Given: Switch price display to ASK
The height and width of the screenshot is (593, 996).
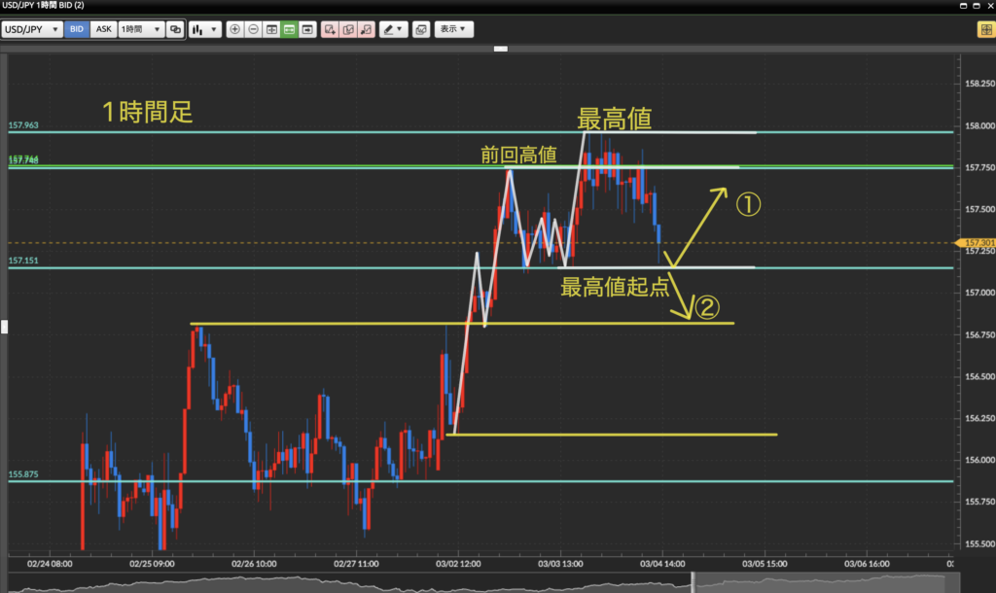Looking at the screenshot, I should [102, 30].
